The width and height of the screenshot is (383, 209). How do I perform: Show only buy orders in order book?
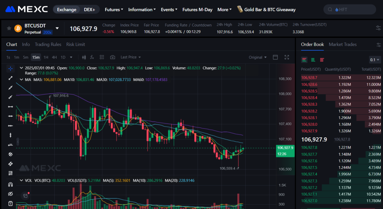click(313, 60)
